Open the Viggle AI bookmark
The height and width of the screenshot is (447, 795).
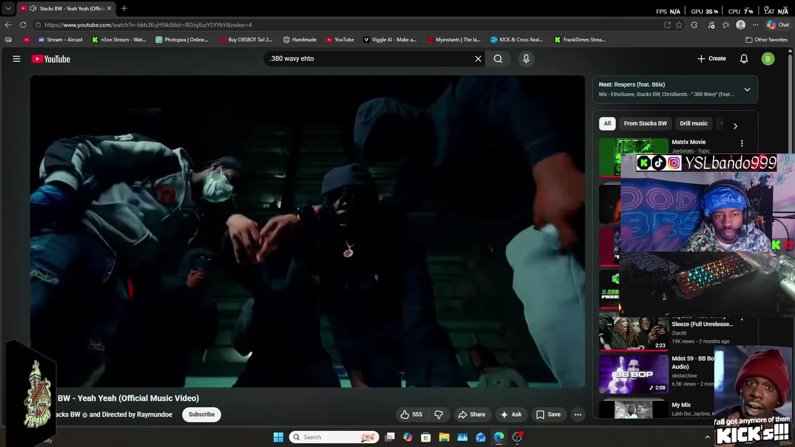click(x=390, y=40)
